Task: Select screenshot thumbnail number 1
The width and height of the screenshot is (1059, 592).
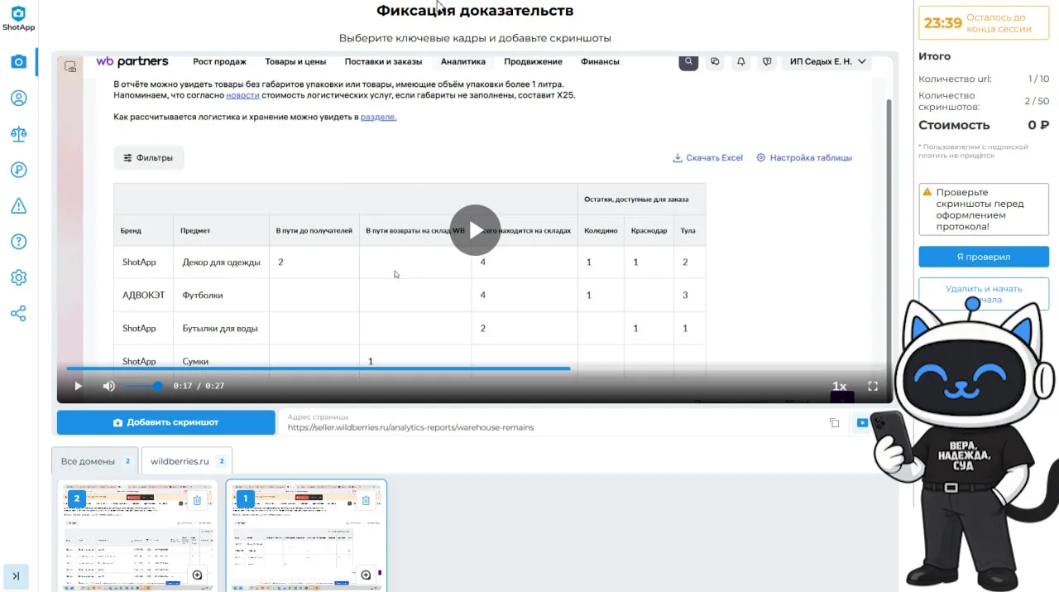Action: pyautogui.click(x=306, y=536)
